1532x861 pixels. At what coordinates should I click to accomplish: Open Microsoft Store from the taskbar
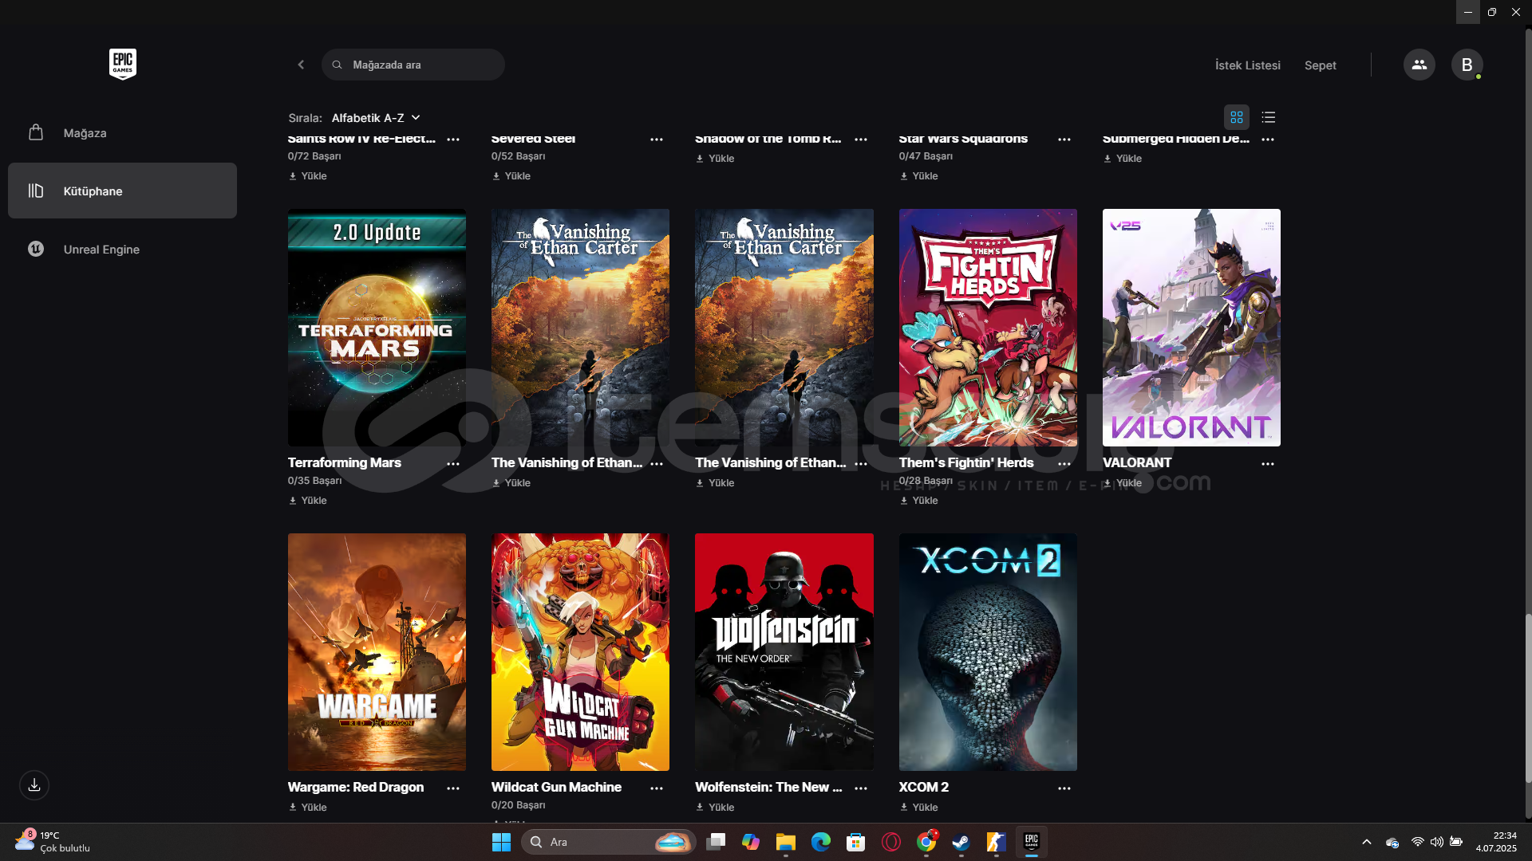pyautogui.click(x=856, y=842)
